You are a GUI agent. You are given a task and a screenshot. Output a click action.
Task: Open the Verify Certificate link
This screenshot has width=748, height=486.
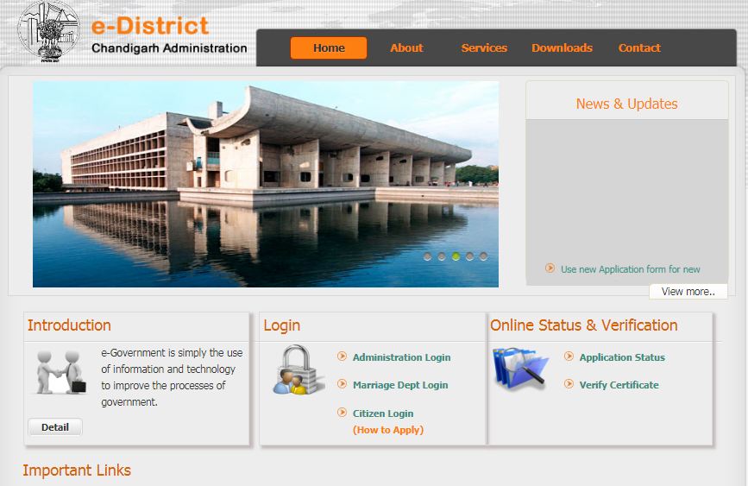tap(619, 385)
